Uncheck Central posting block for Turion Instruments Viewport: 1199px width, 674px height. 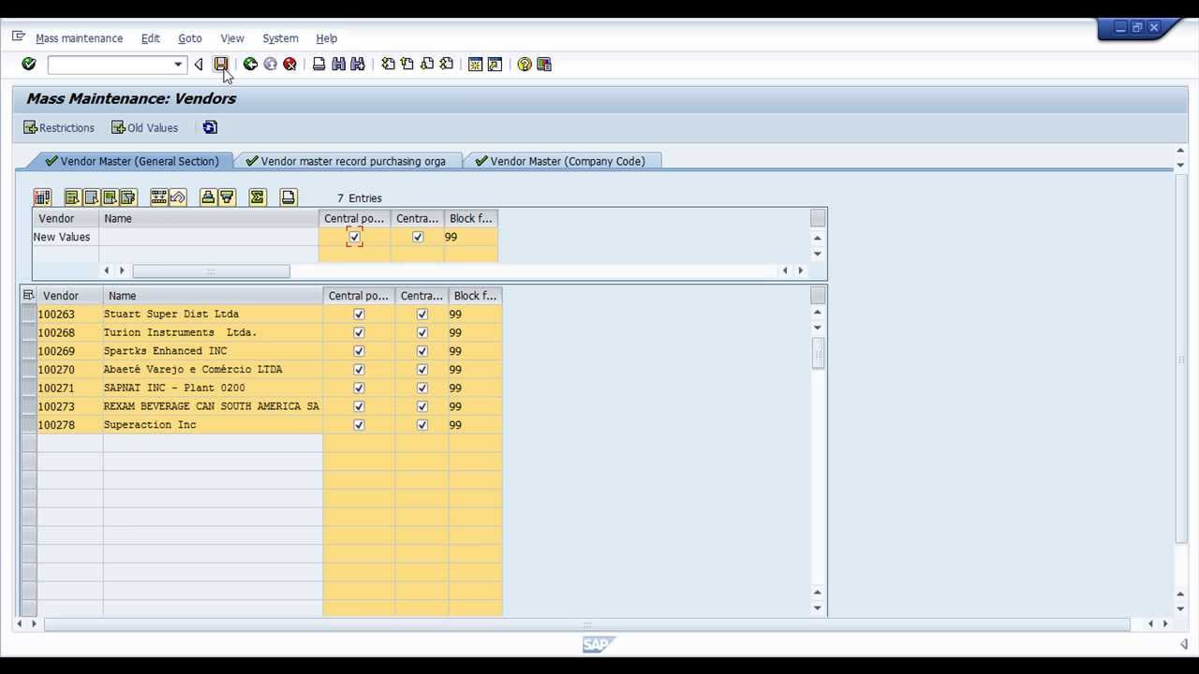click(359, 332)
